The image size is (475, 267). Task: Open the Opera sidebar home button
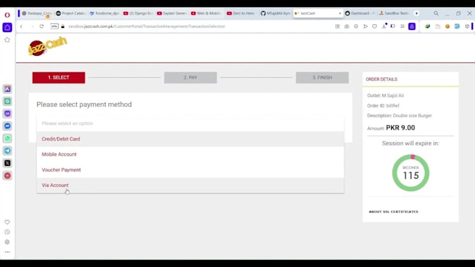pyautogui.click(x=7, y=27)
